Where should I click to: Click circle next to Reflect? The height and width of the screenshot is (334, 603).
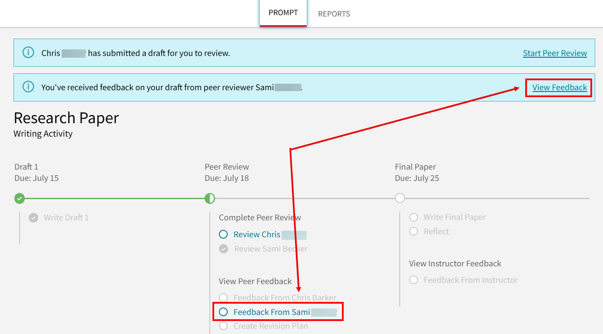point(414,231)
